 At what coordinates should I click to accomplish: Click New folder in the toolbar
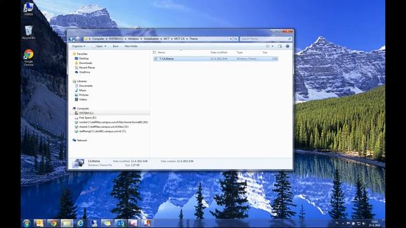pyautogui.click(x=131, y=46)
